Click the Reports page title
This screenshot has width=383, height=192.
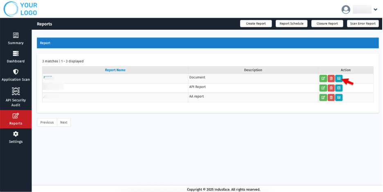(45, 24)
